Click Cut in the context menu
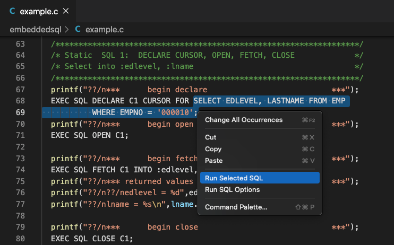Screen dimensions: 394x245 pos(260,137)
